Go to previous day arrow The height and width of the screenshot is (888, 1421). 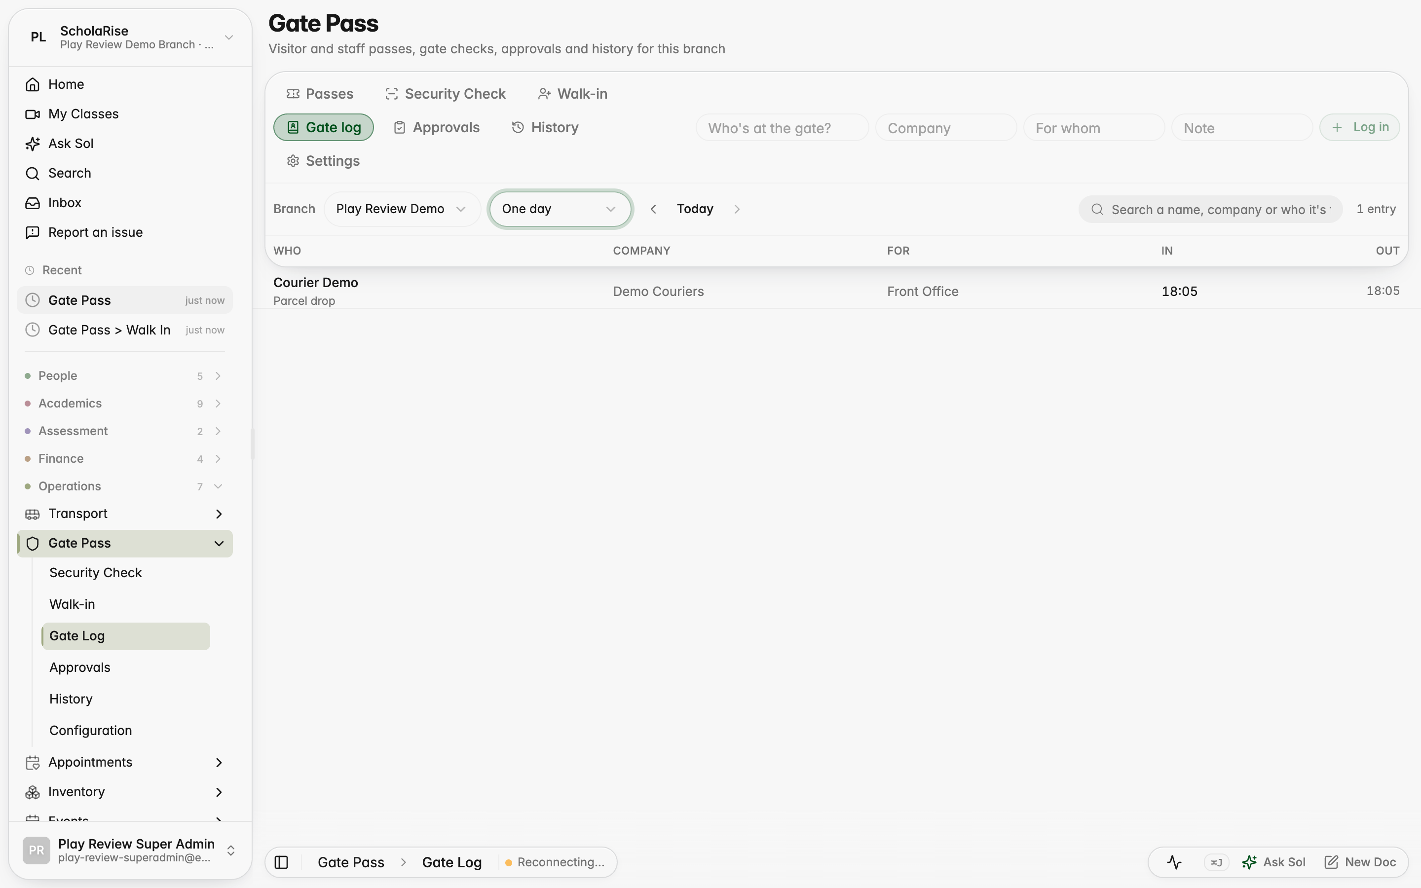(x=653, y=209)
